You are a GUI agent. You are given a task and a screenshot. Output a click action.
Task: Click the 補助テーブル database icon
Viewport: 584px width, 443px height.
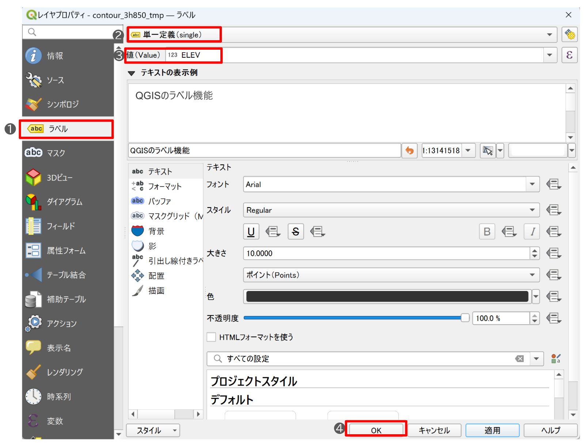pyautogui.click(x=33, y=299)
